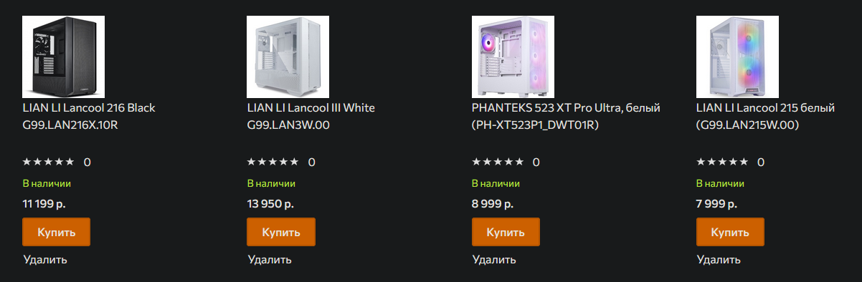862x282 pixels.
Task: Click Купить under the 7 999 р. price
Action: click(730, 233)
